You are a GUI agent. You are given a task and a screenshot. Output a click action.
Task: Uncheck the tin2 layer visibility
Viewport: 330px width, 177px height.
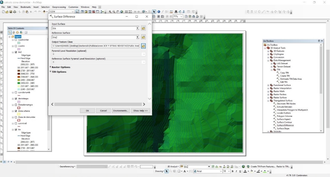[16, 52]
